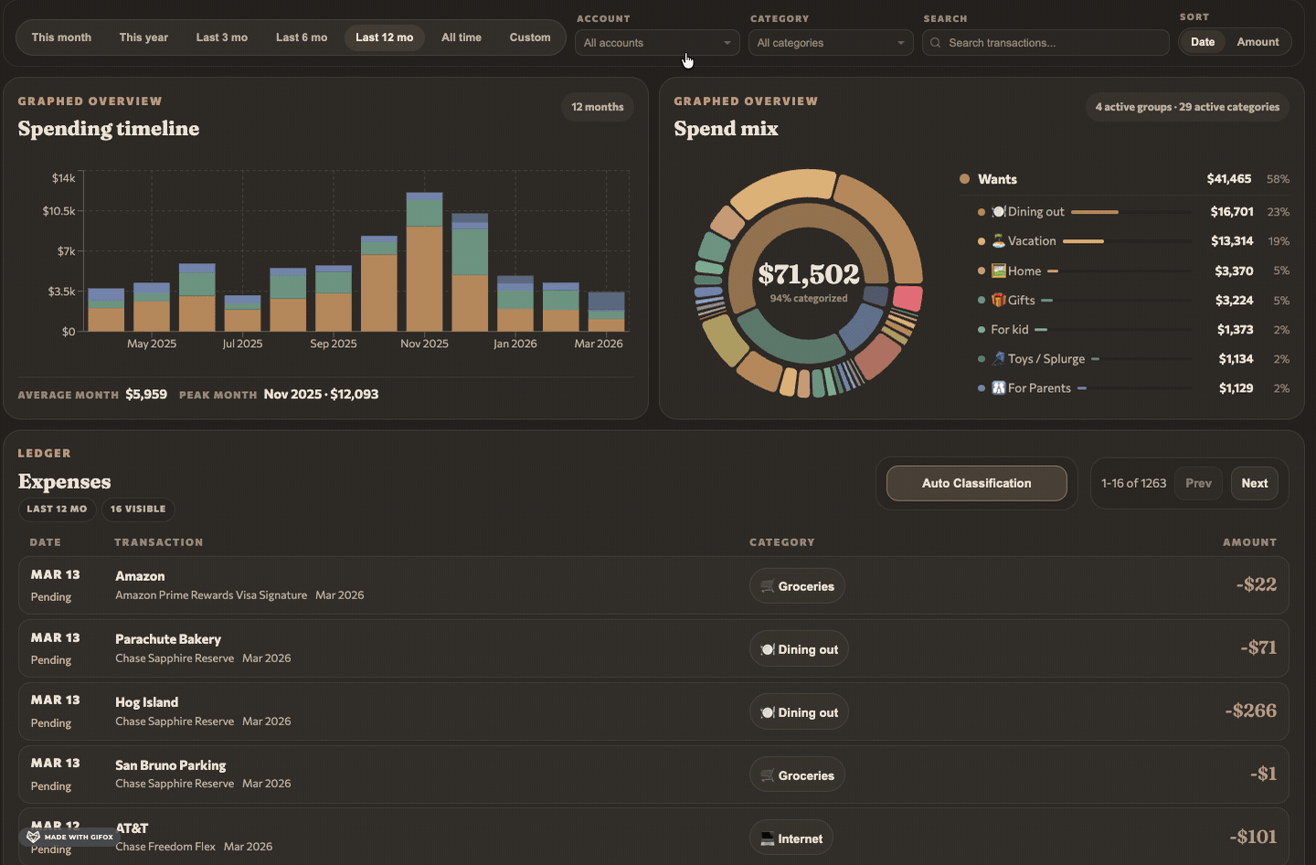Toggle the 16 Visible ledger filter
The height and width of the screenshot is (865, 1316).
[x=137, y=509]
